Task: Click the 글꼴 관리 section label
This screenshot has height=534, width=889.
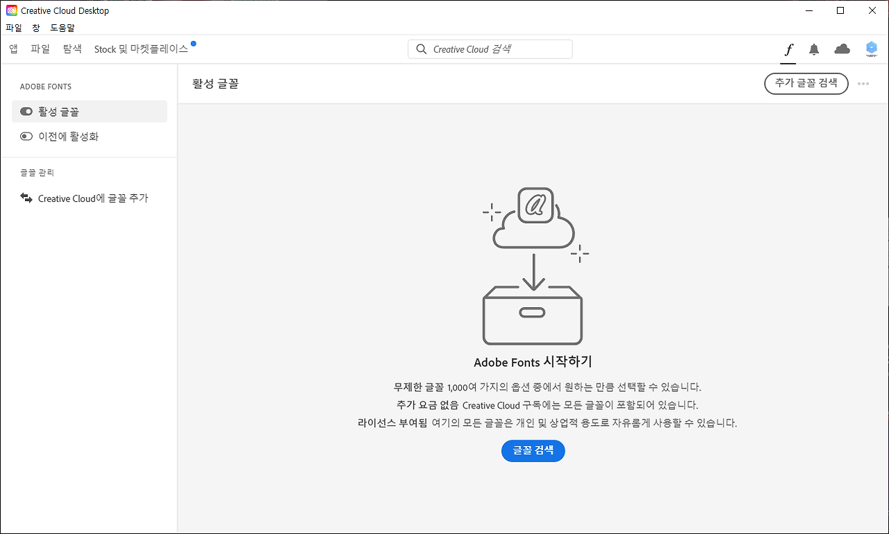Action: point(38,173)
